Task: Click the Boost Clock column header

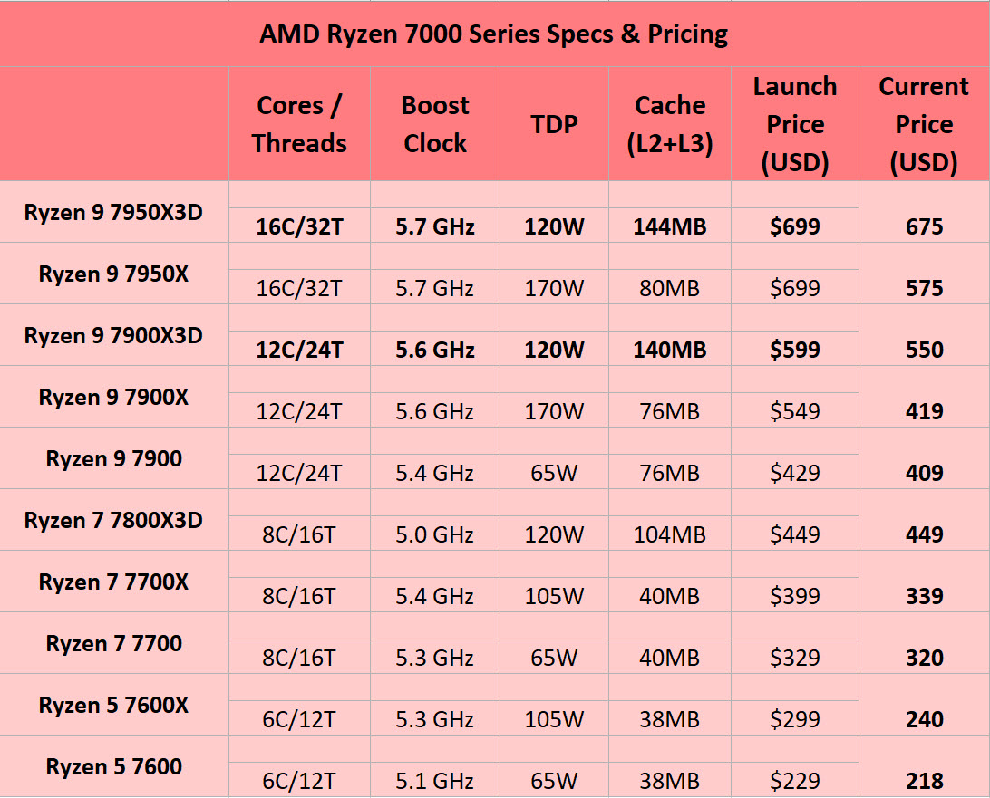Action: [x=435, y=124]
